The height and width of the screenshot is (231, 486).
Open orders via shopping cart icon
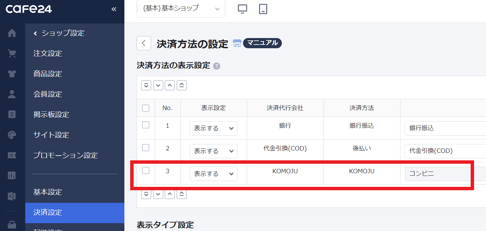pos(12,53)
